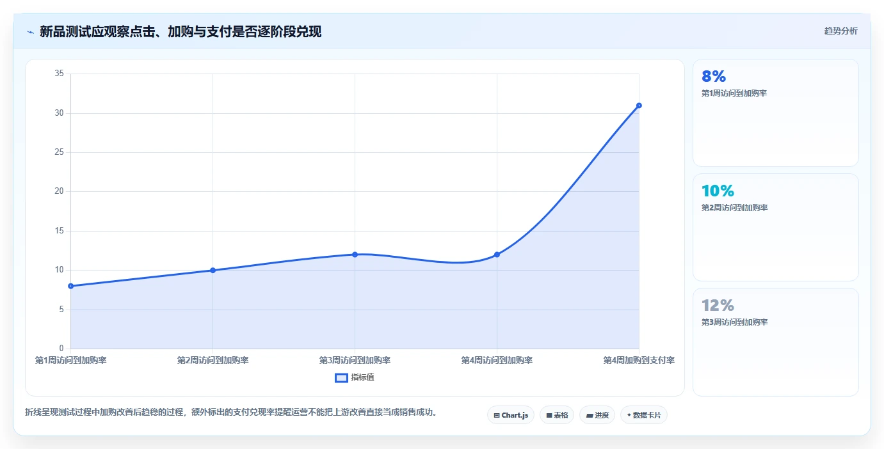The height and width of the screenshot is (449, 884).
Task: Click the 第1周访问到加购率 caption in the 8% card
Action: coord(734,93)
